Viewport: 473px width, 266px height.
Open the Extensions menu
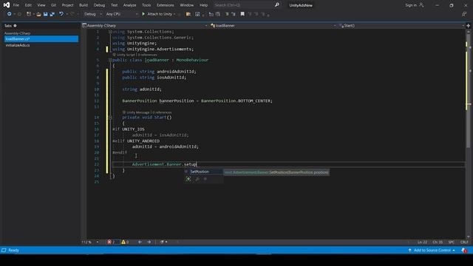(166, 5)
